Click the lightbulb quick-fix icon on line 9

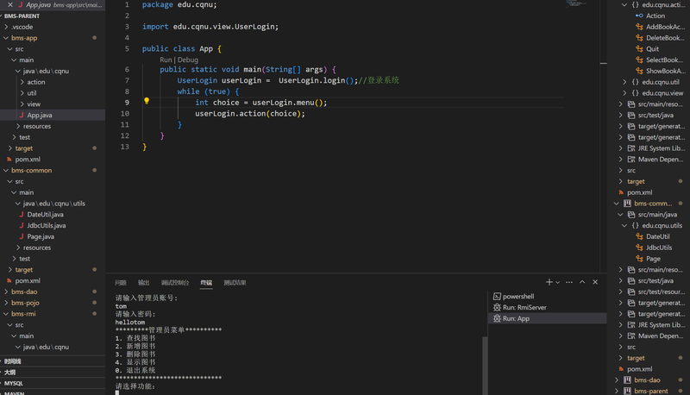point(147,101)
